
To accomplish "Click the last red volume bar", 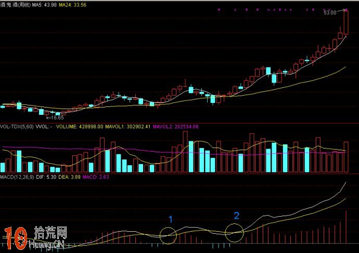I will pos(346,157).
